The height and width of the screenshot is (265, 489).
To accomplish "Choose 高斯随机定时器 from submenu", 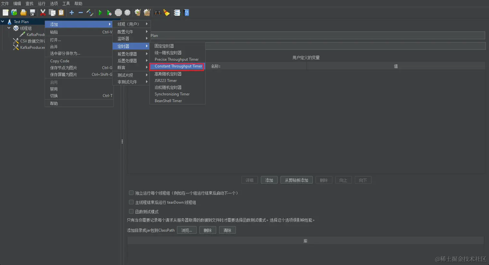I will 177,74.
